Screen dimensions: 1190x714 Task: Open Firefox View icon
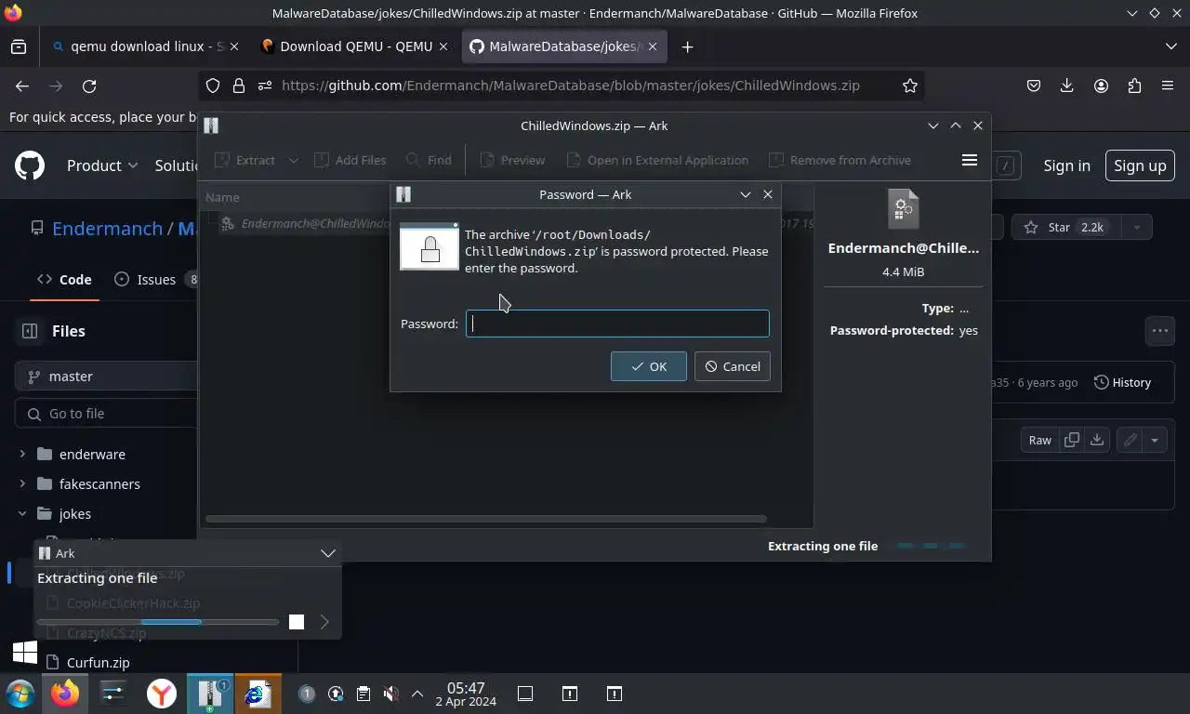pyautogui.click(x=19, y=46)
